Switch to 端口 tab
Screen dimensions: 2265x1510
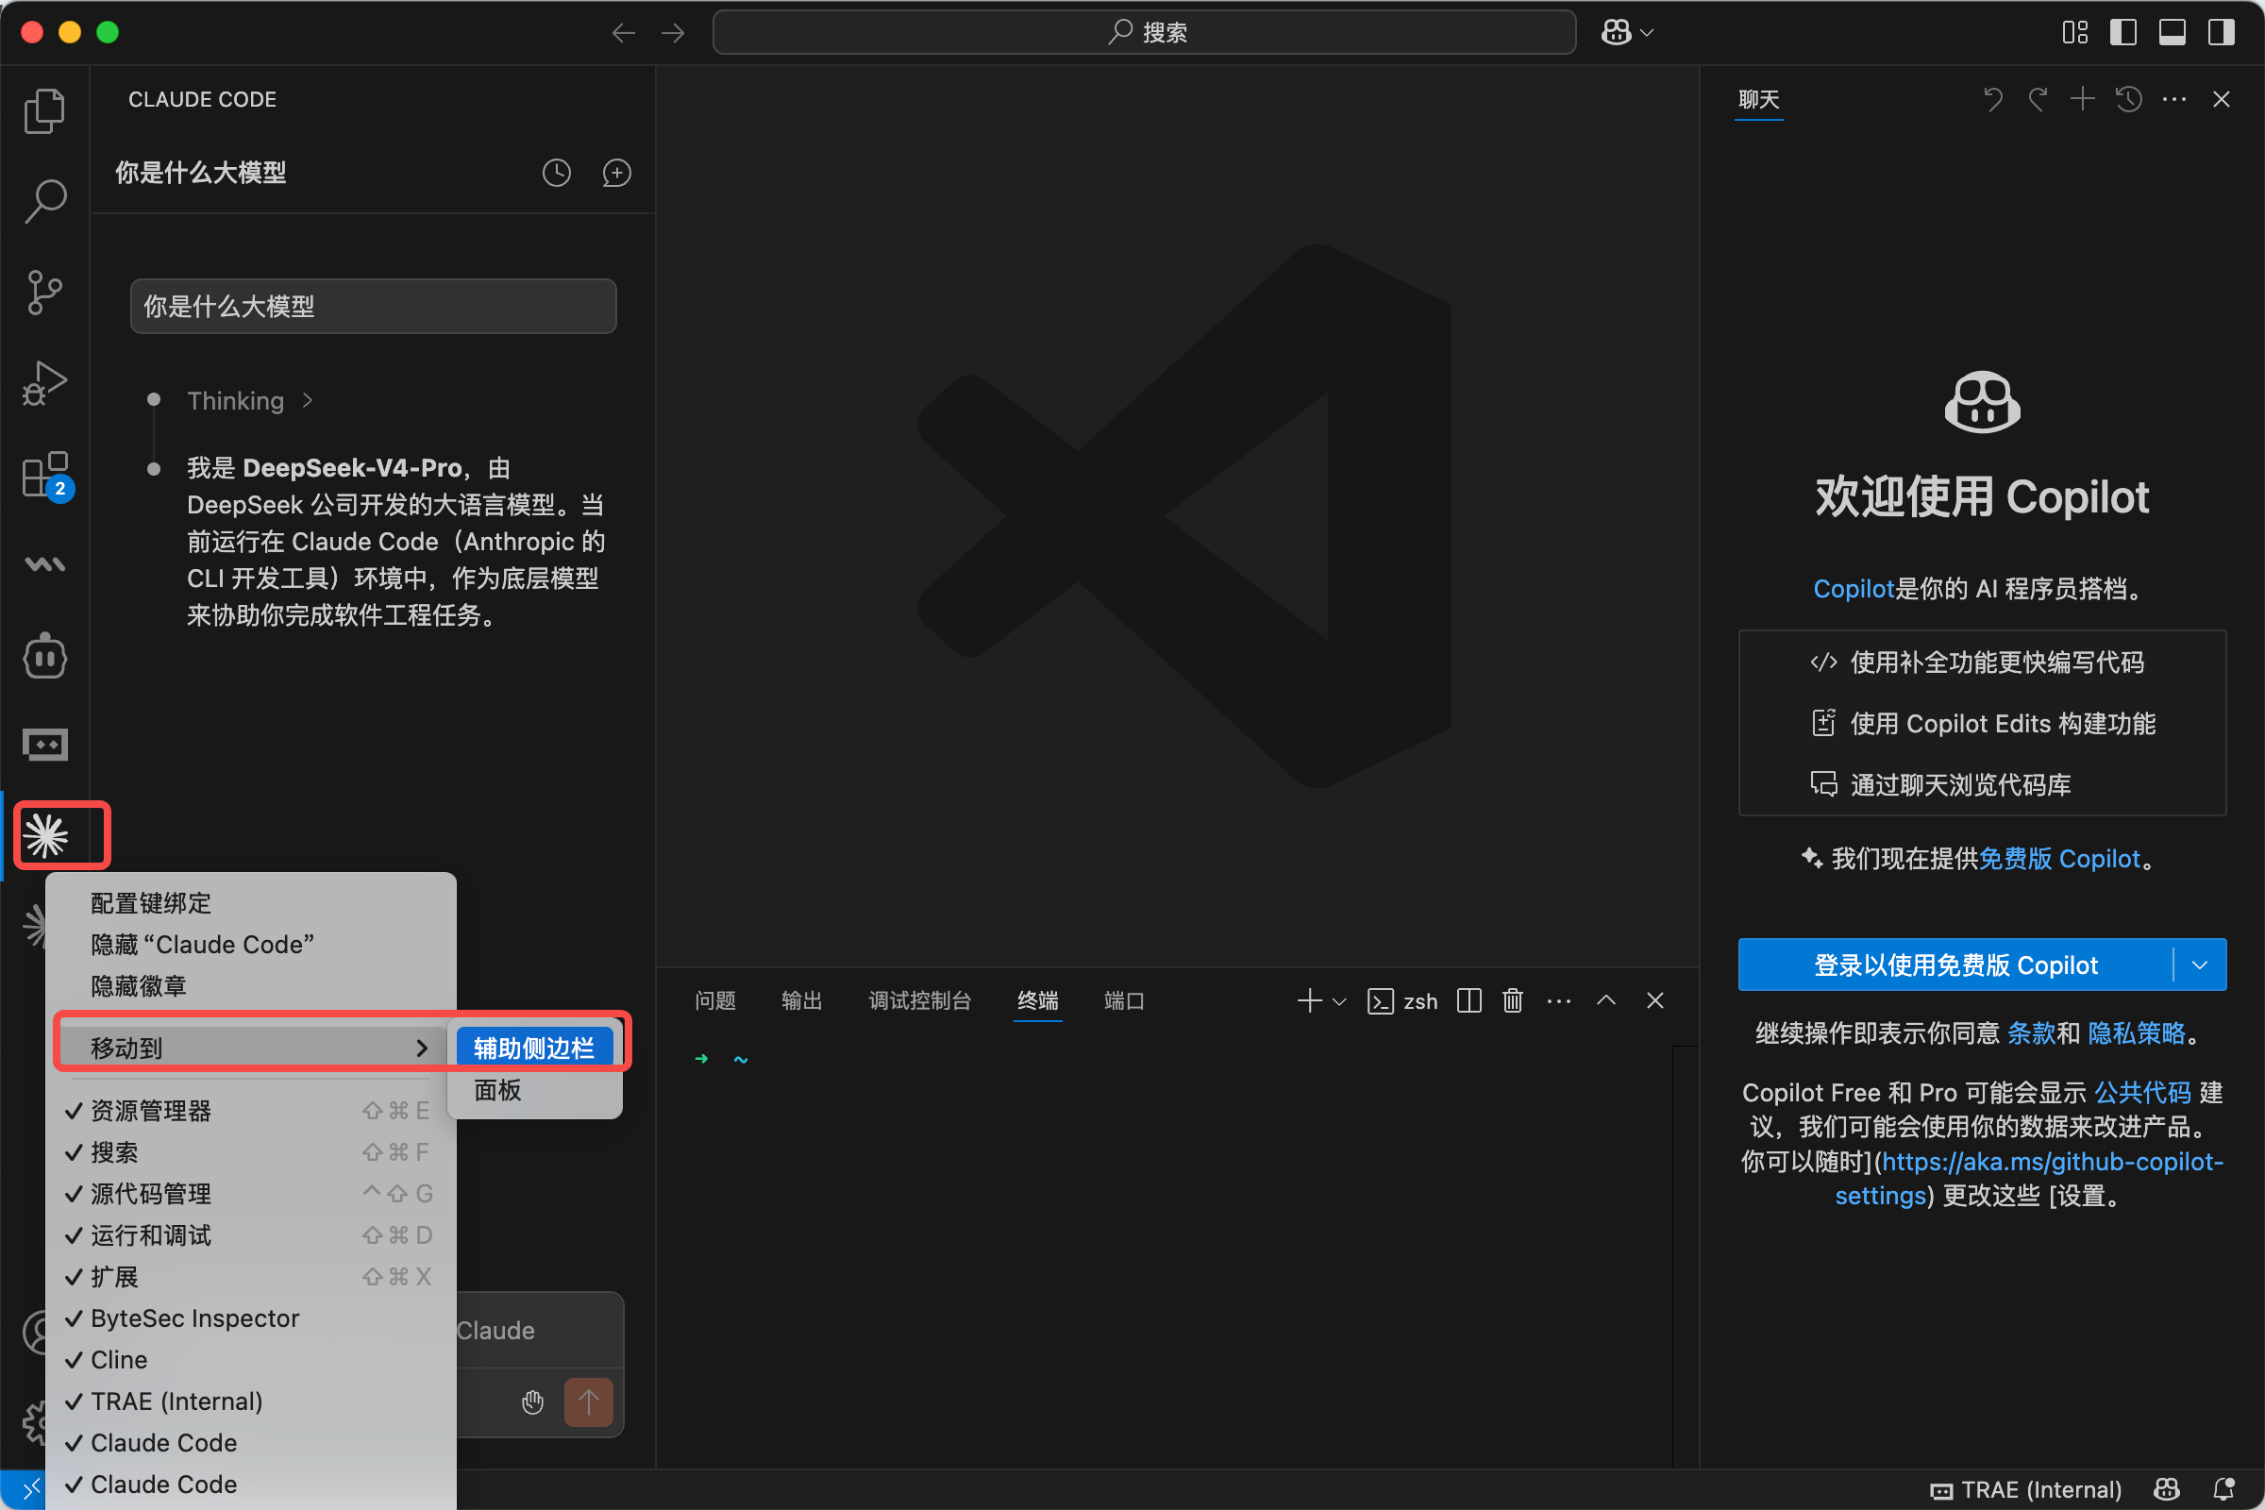(1124, 1000)
